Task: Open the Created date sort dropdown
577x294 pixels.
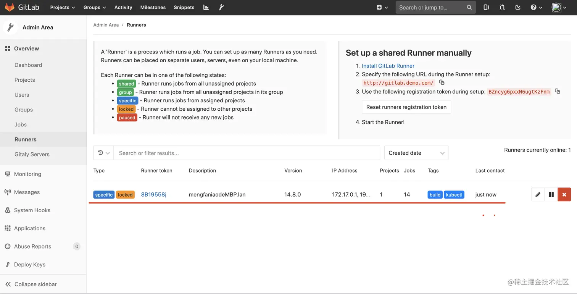Action: (x=416, y=153)
